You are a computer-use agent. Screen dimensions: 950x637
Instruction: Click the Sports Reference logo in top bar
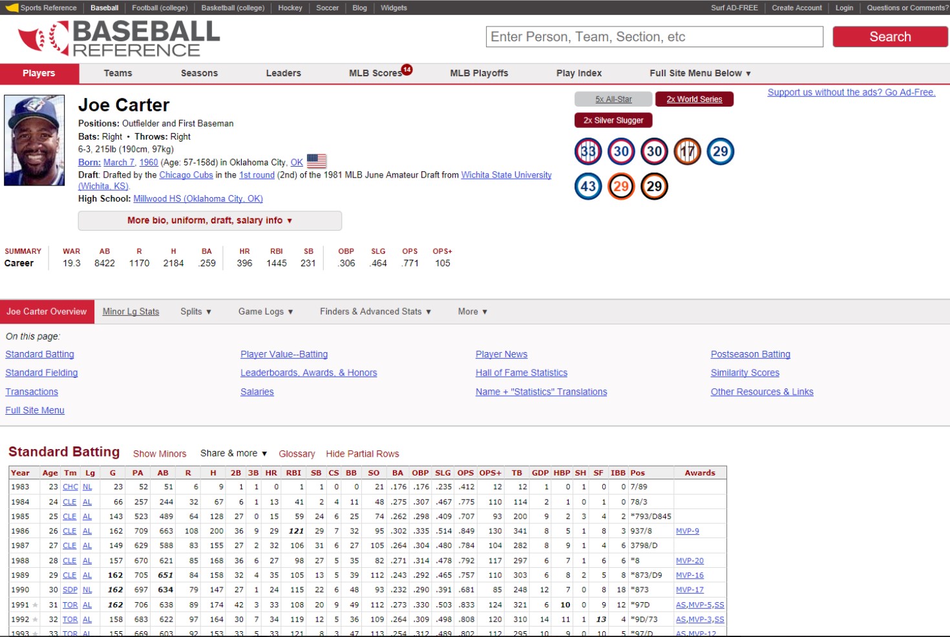tap(41, 8)
